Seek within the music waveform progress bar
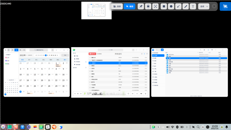The width and height of the screenshot is (231, 130). (109, 94)
